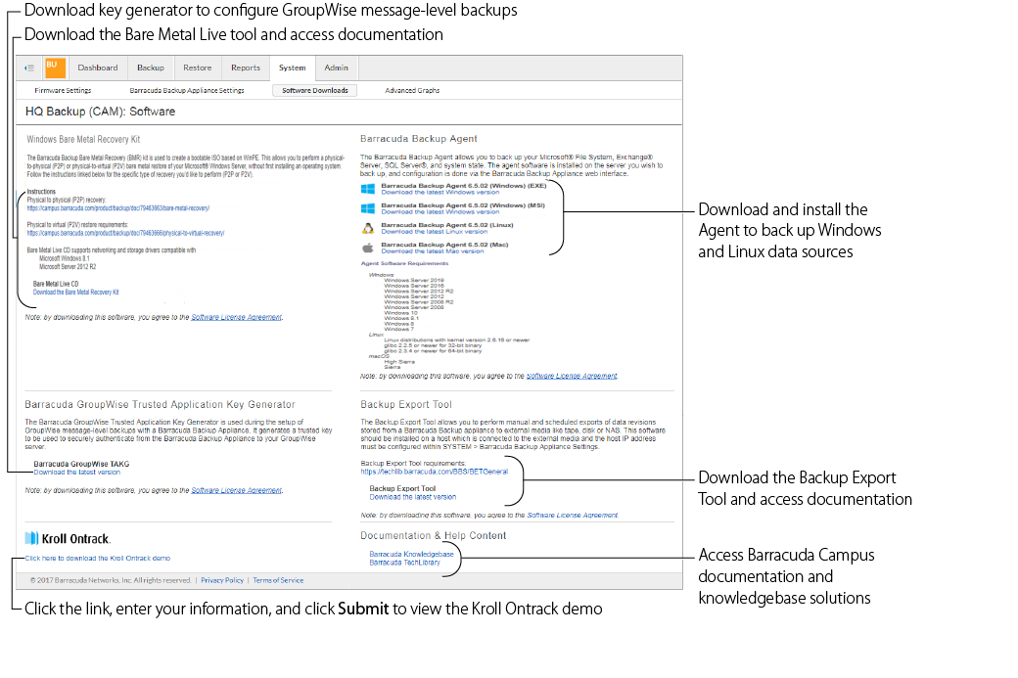Click 'Barracuda GroupWise Trusted Application Key Generator' heading
1018x678 pixels.
tap(160, 404)
